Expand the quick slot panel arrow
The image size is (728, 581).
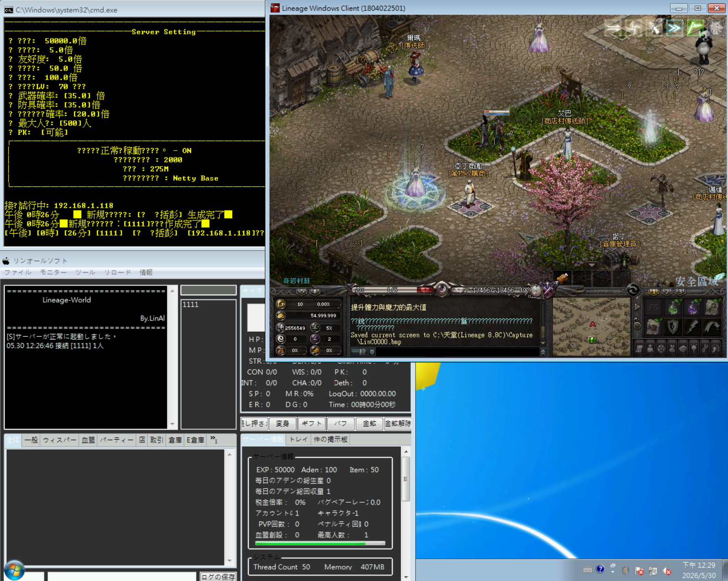(x=637, y=307)
